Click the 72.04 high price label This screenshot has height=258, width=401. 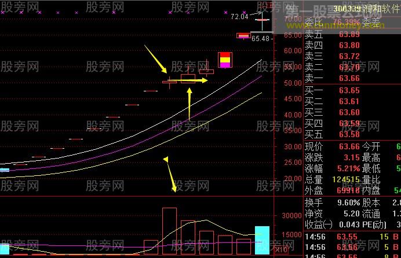click(239, 17)
